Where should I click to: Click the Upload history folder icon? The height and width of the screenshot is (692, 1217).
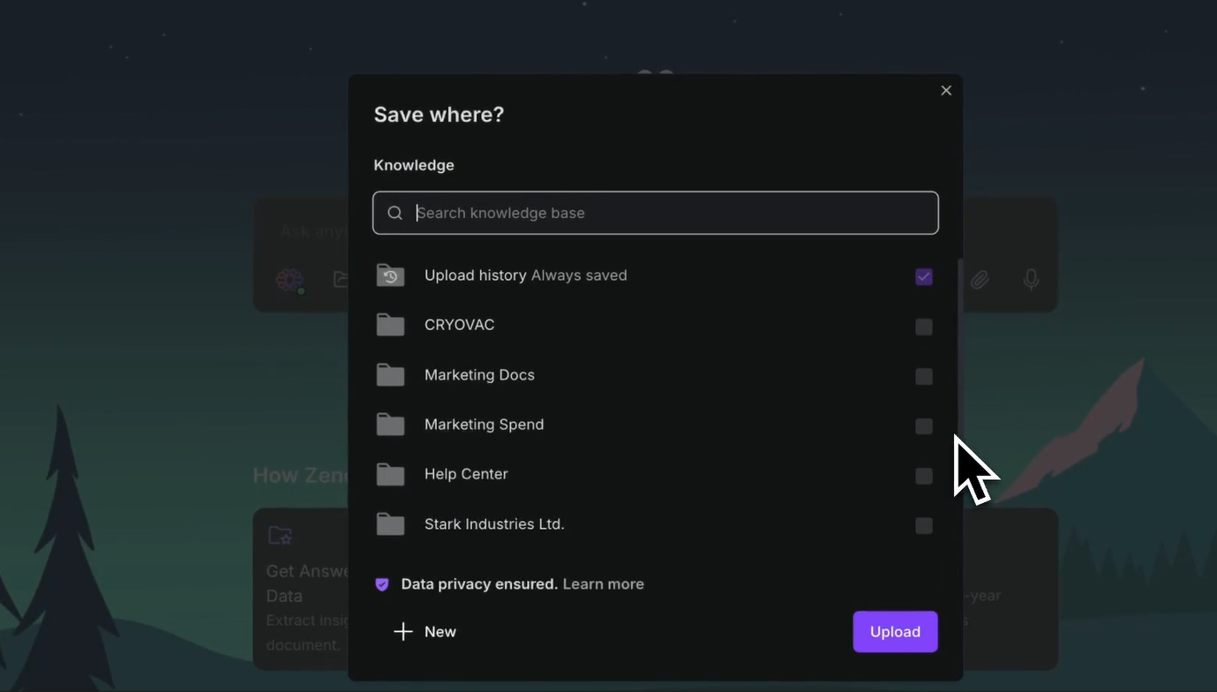[390, 275]
